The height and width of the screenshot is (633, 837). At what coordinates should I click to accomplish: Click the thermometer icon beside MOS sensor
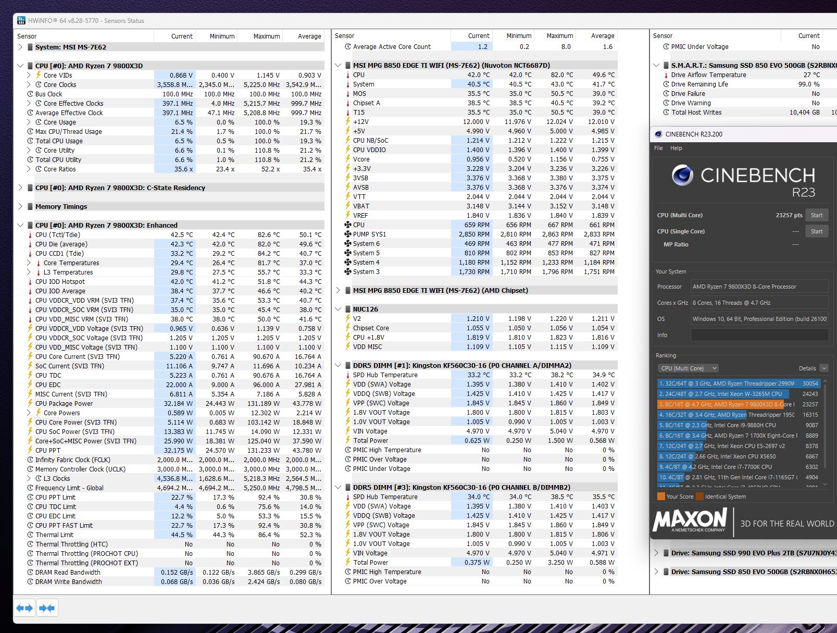(x=348, y=93)
